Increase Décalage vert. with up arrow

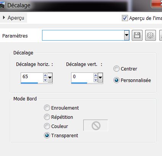pos(96,75)
